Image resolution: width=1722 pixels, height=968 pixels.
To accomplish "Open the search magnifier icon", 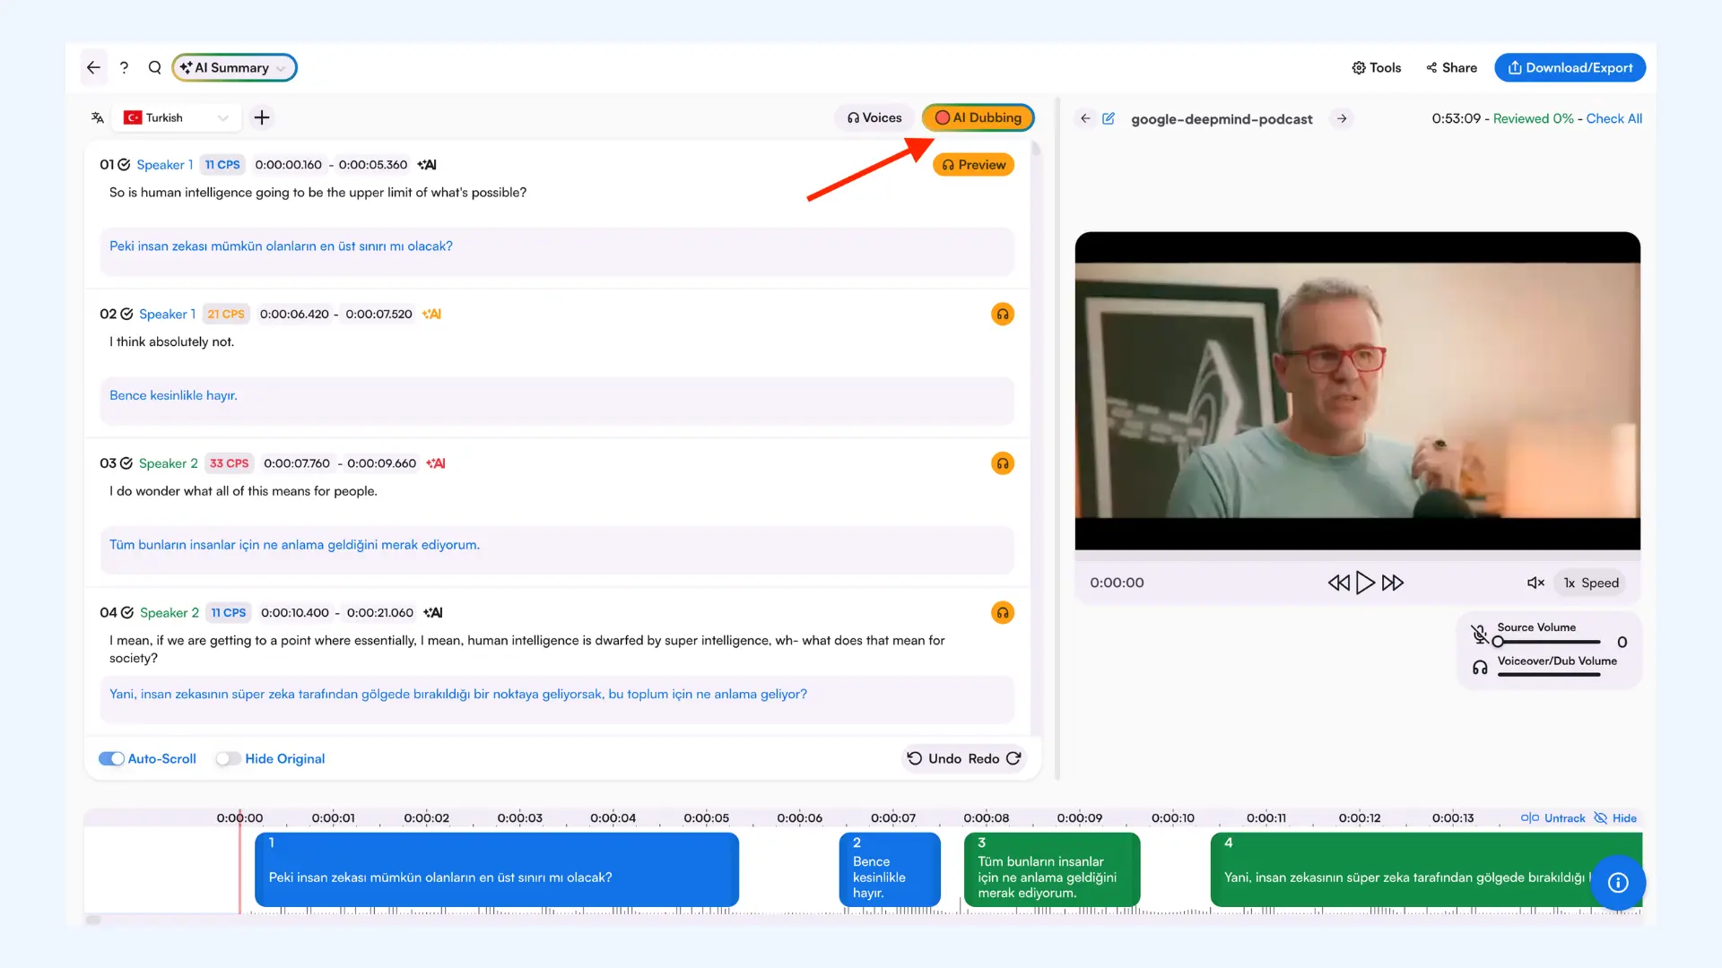I will [154, 67].
